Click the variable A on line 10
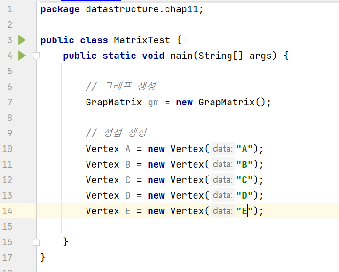The image size is (339, 272). pos(128,149)
